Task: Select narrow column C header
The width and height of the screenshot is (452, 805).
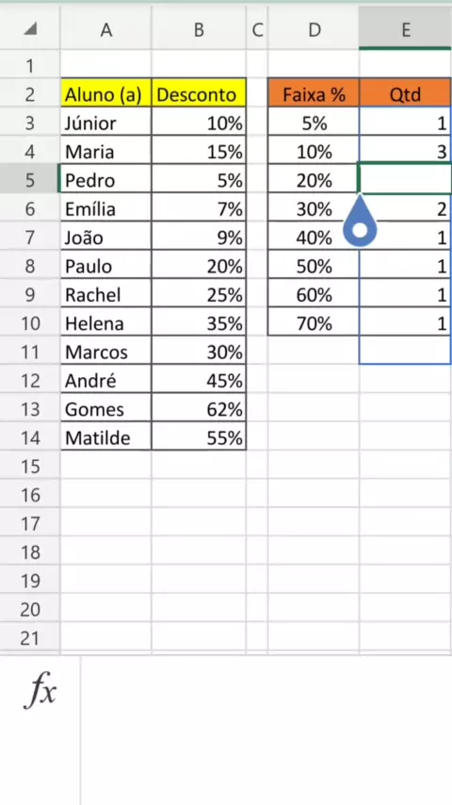Action: (257, 30)
